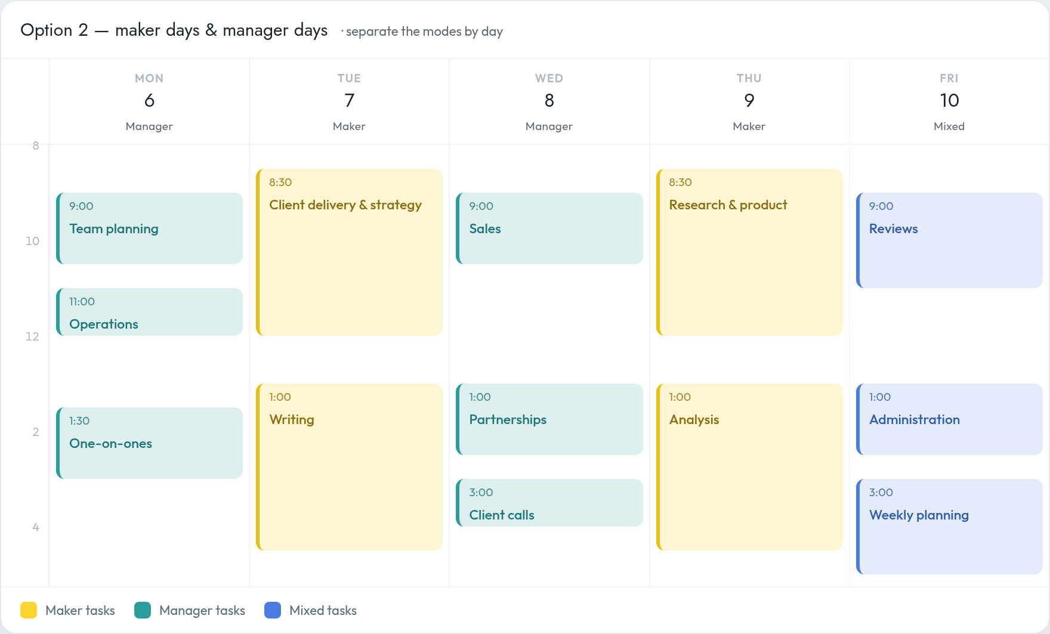Click the 4 hour label on time axis

pyautogui.click(x=36, y=527)
